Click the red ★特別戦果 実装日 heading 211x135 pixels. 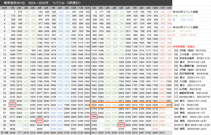pos(184,47)
